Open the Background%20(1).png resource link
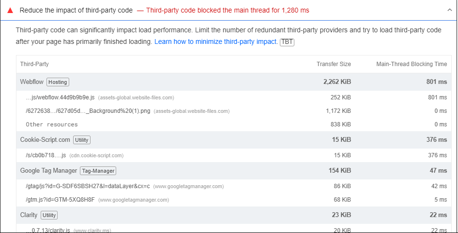458x233 pixels. [x=88, y=111]
